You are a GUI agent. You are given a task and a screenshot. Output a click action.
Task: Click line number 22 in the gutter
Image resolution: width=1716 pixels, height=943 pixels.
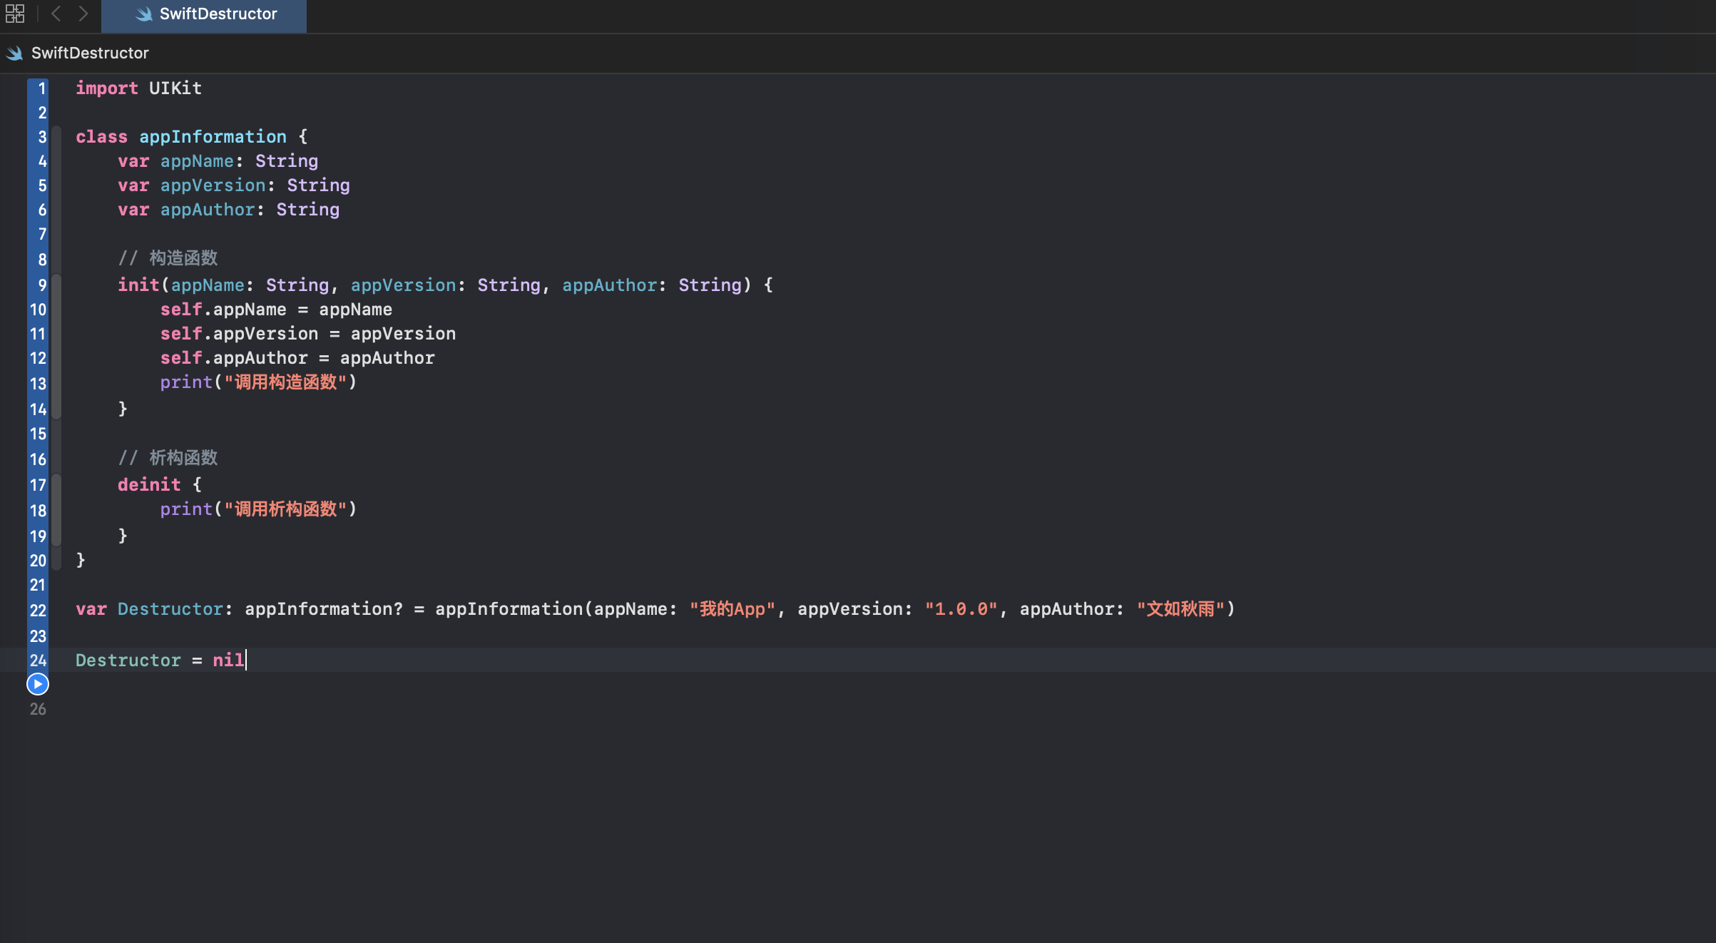tap(38, 611)
